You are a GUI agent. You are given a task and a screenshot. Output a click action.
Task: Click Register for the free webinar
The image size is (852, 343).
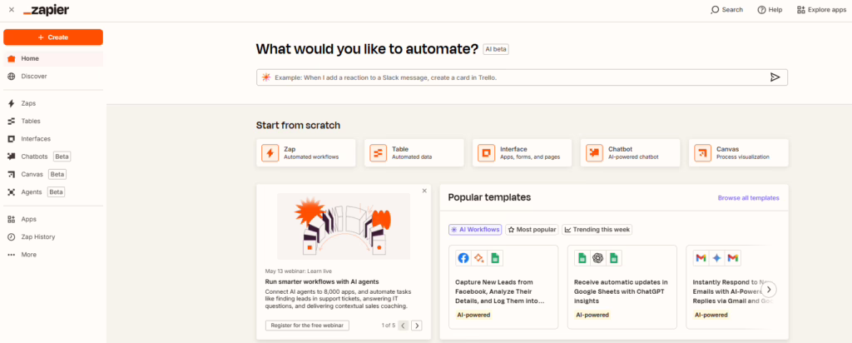click(x=307, y=326)
